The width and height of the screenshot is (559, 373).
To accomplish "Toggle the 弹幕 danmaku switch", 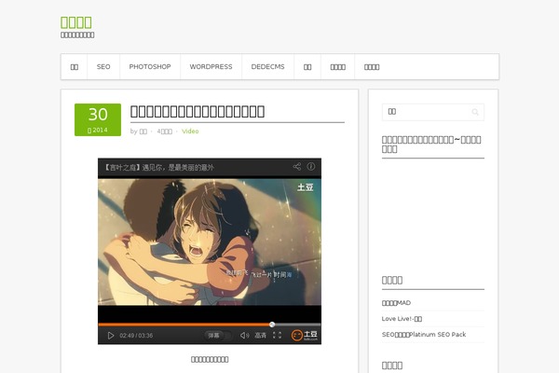I will (218, 336).
